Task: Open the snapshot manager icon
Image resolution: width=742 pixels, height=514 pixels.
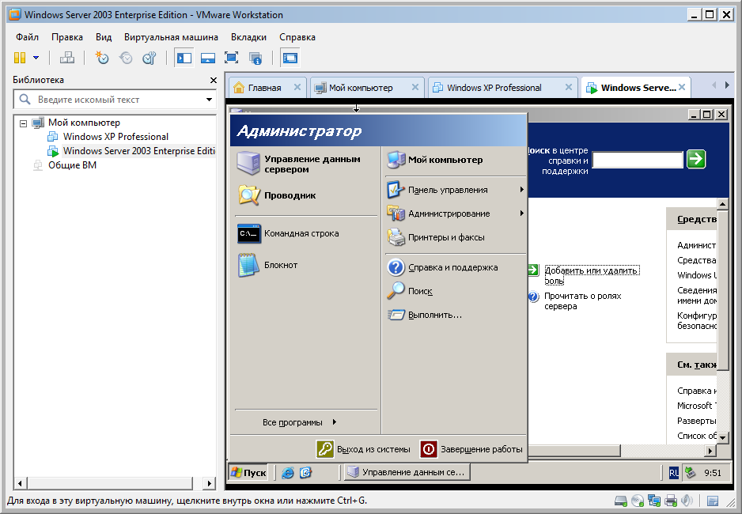Action: click(x=149, y=59)
